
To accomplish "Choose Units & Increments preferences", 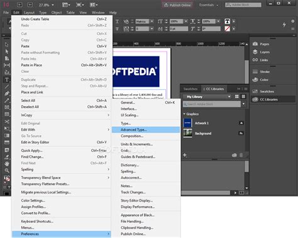I will point(146,144).
